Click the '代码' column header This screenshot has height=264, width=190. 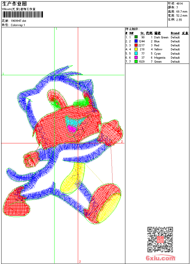149,33
